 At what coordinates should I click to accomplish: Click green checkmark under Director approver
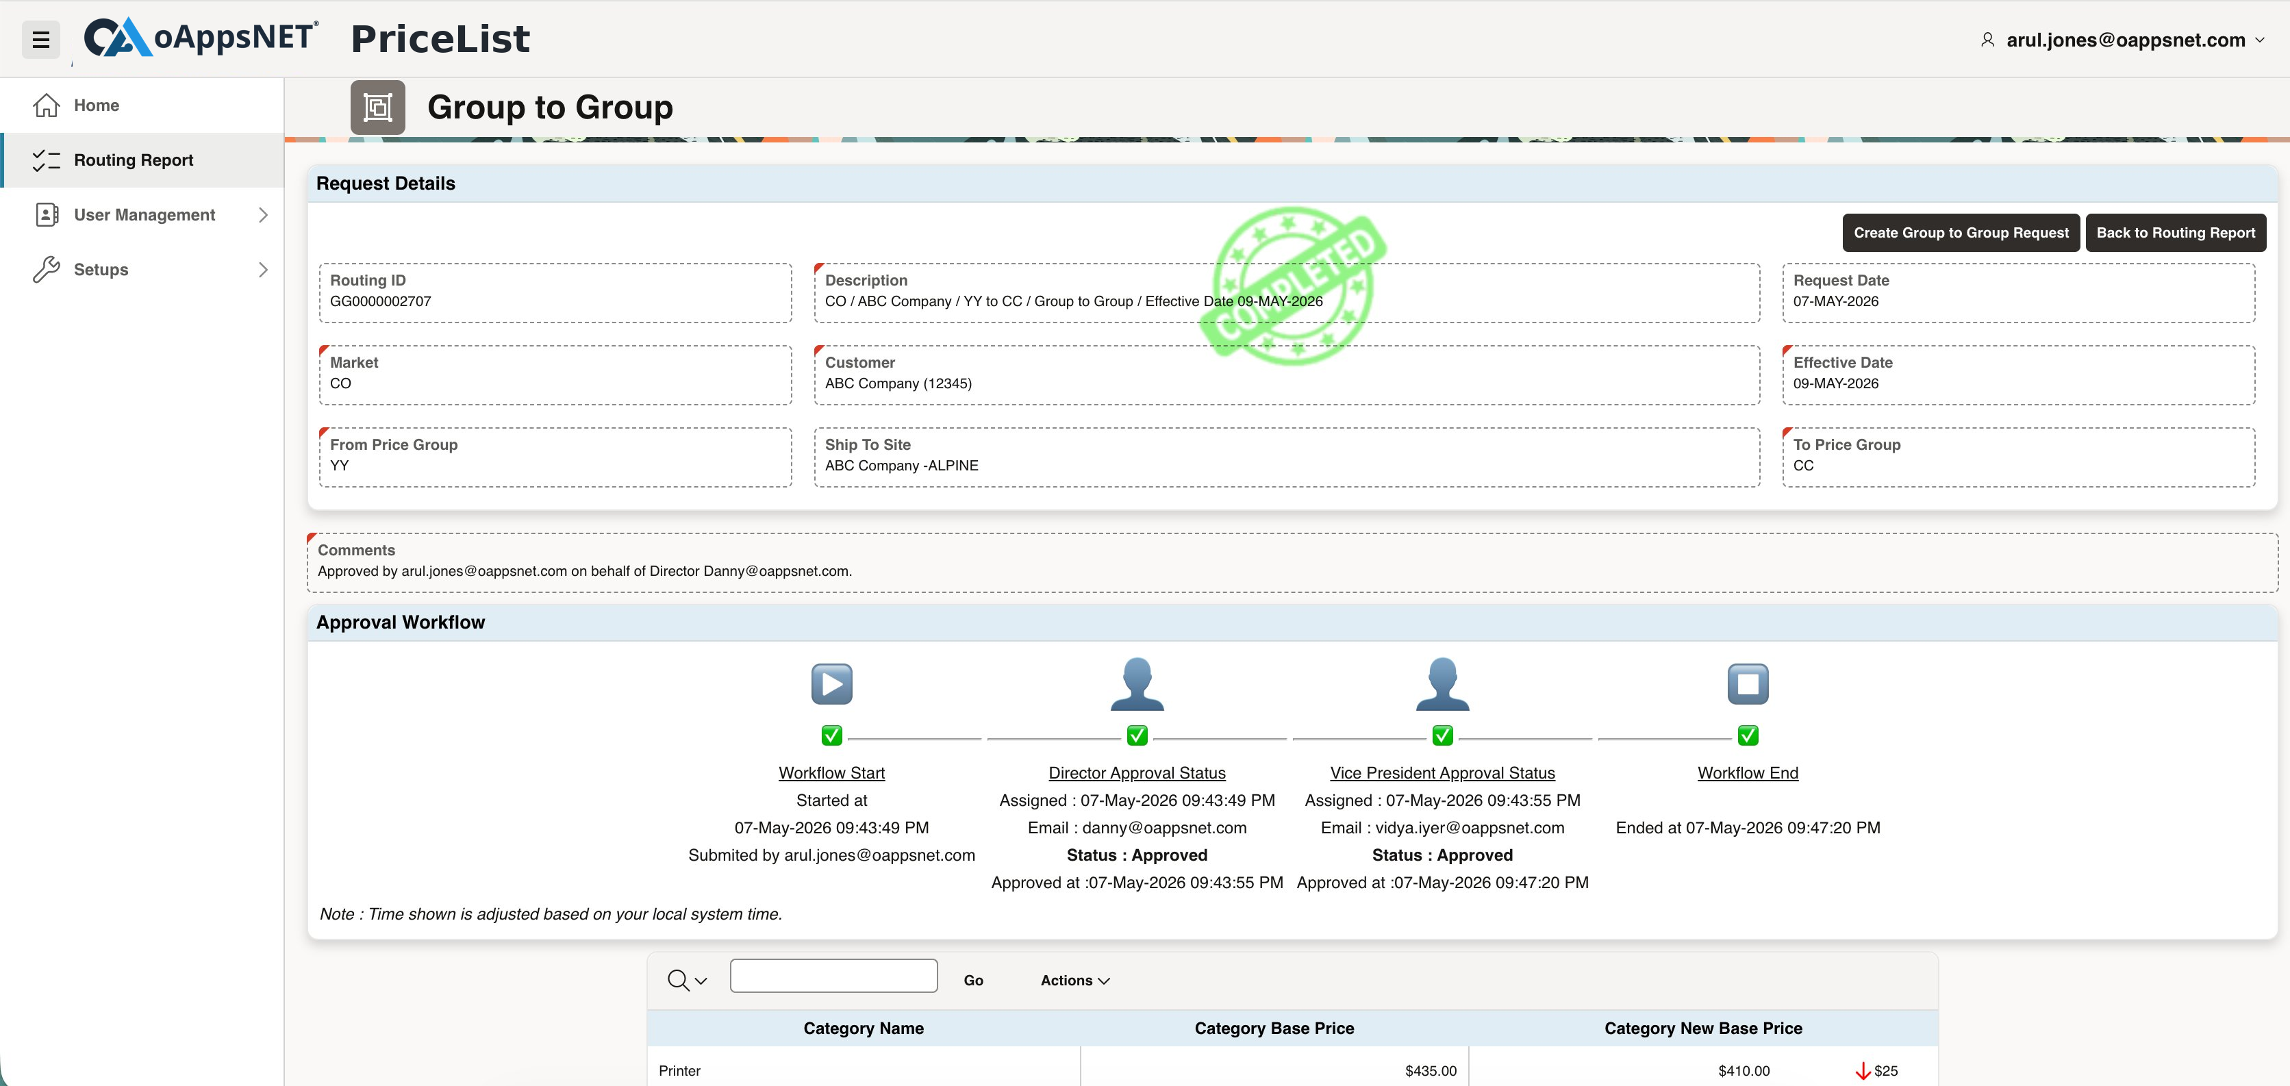click(1137, 735)
